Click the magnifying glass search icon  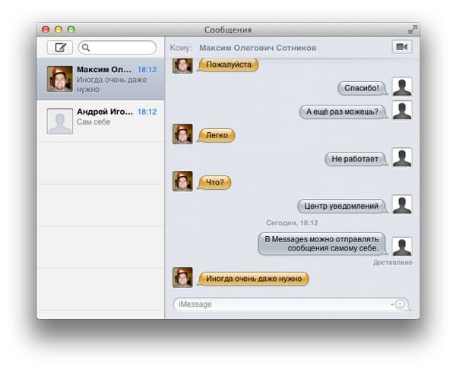point(85,47)
